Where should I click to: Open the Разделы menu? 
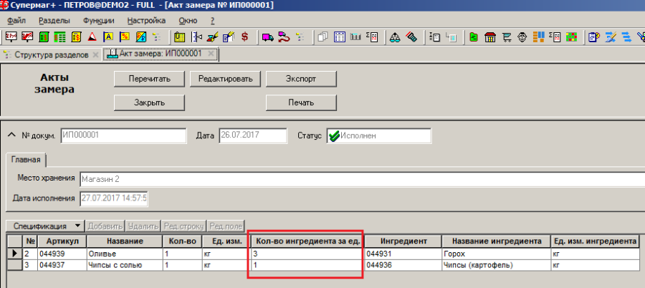point(54,21)
